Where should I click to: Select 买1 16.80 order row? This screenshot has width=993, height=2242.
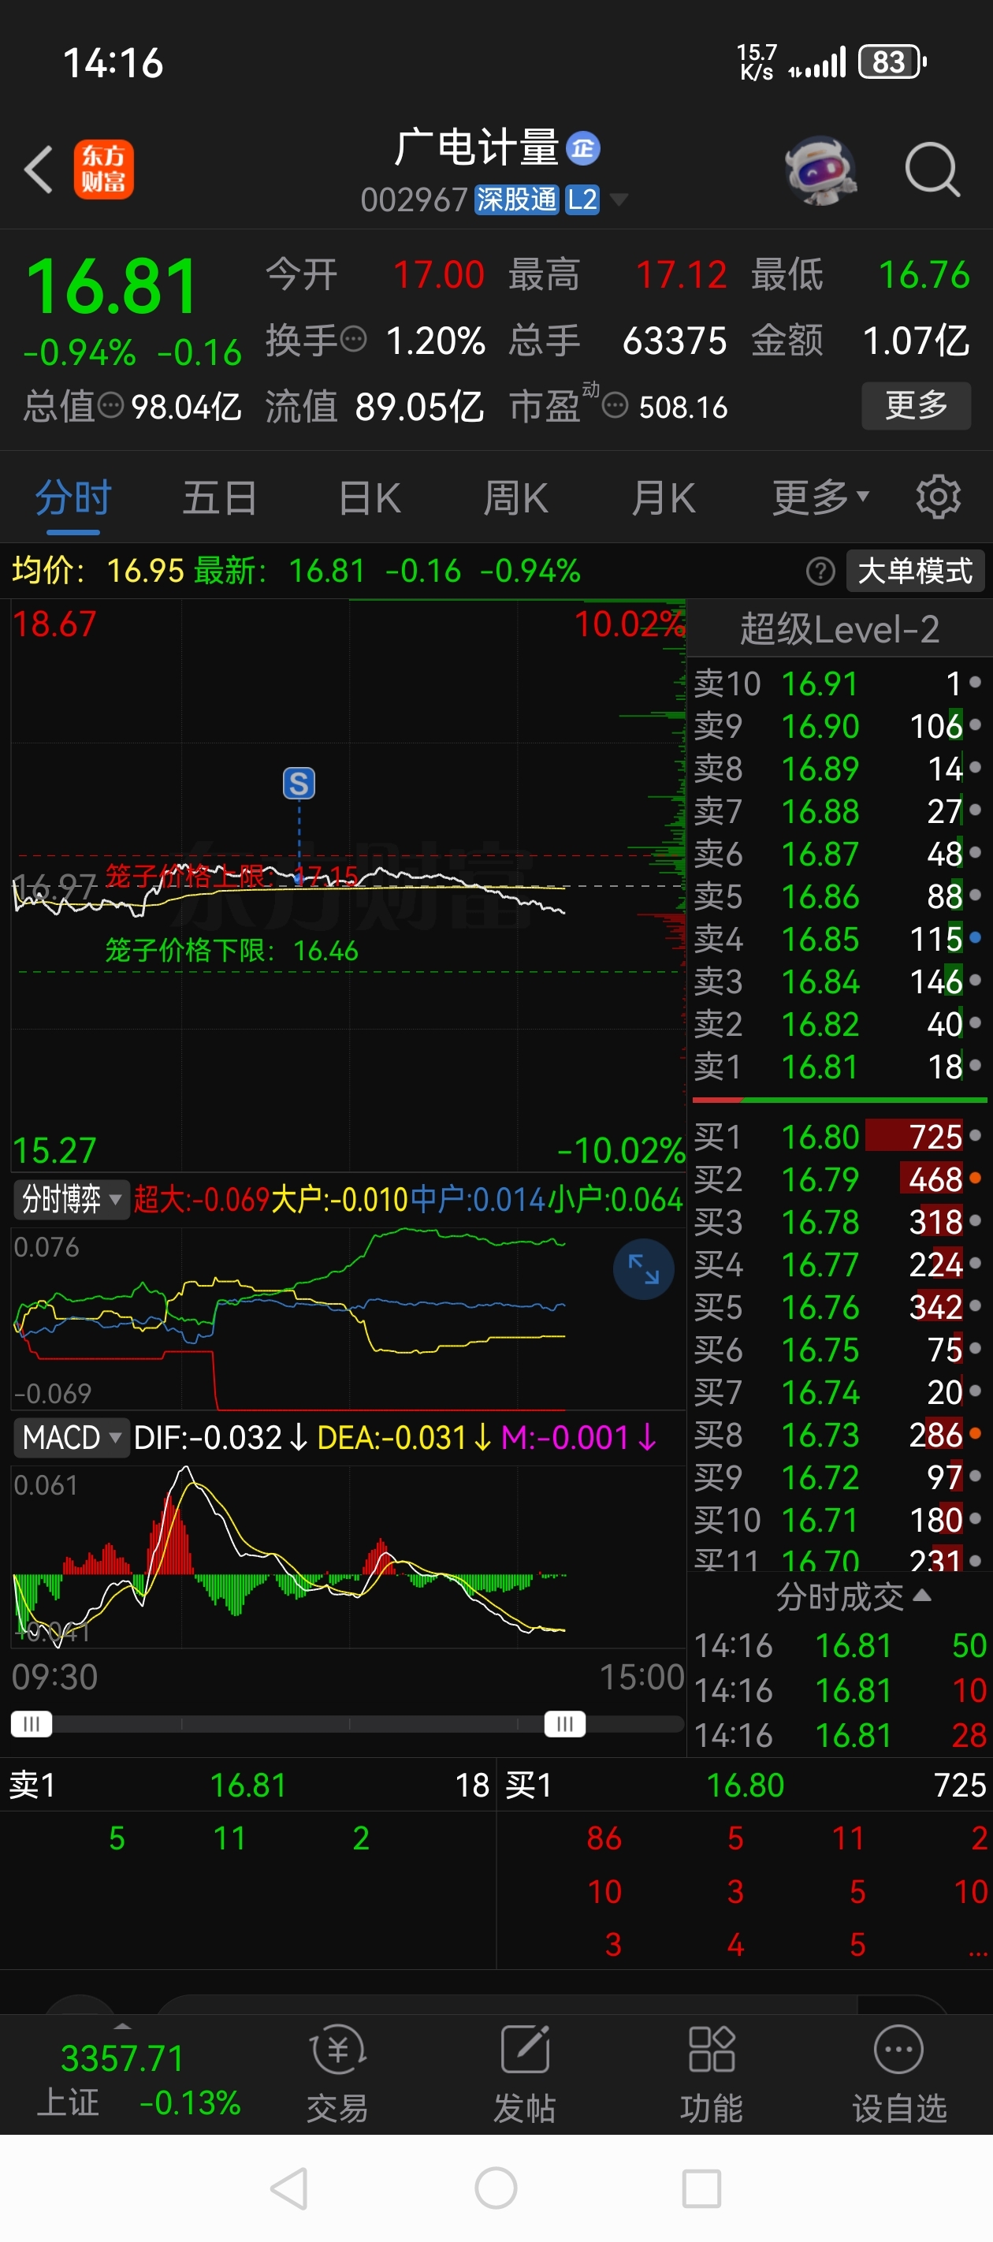click(839, 1137)
